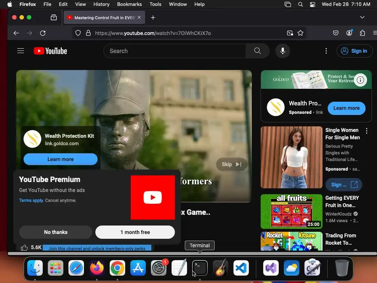The image size is (377, 283).
Task: Open the YouTube hamburger guide menu
Action: coord(21,51)
